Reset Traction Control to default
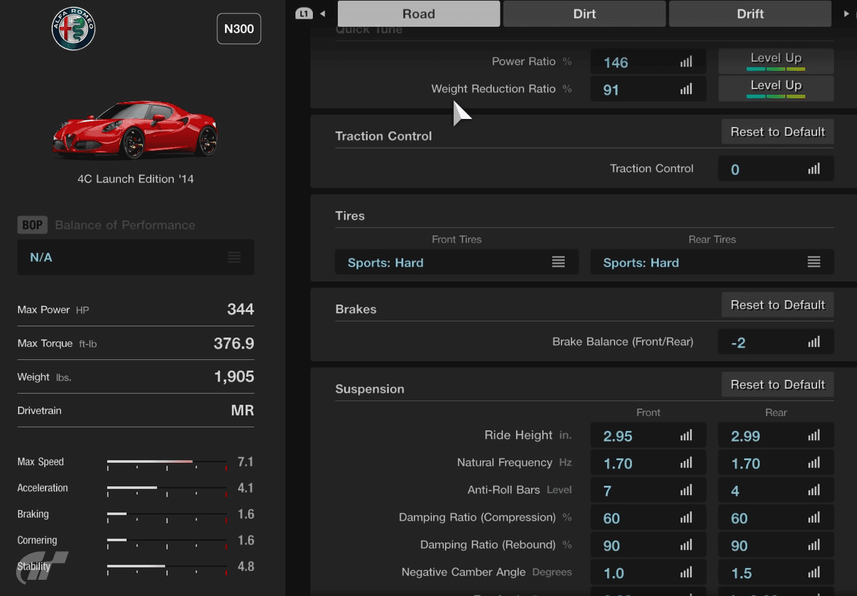 [x=778, y=132]
